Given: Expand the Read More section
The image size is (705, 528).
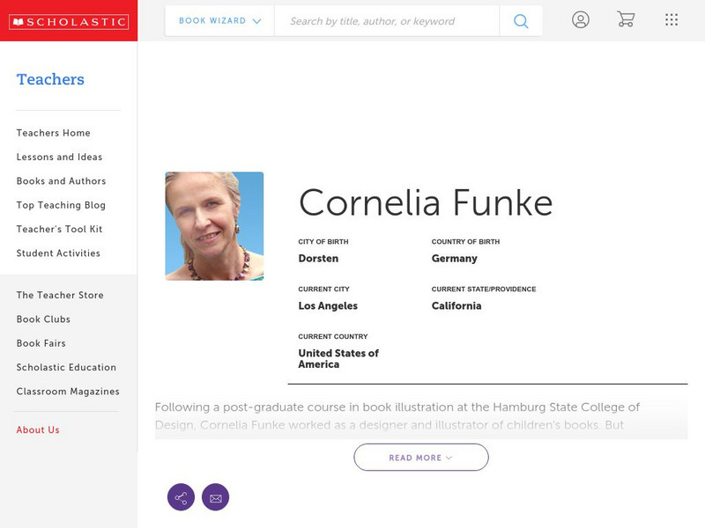Looking at the screenshot, I should coord(420,457).
